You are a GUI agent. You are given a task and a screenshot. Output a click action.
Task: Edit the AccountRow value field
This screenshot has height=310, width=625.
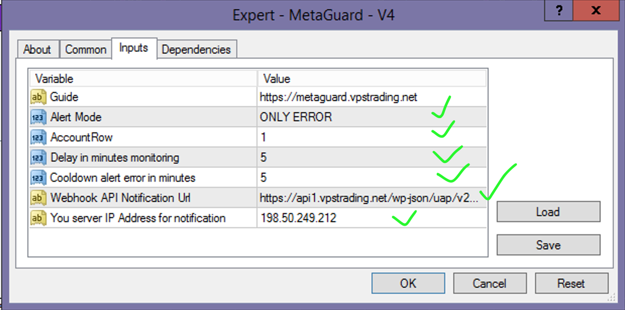click(353, 137)
